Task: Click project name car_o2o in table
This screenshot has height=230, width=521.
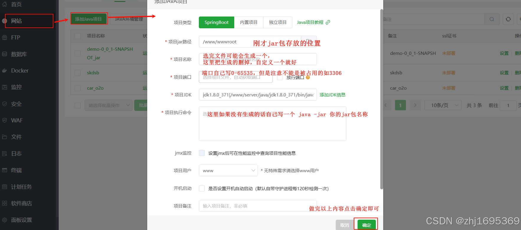Action: [95, 88]
